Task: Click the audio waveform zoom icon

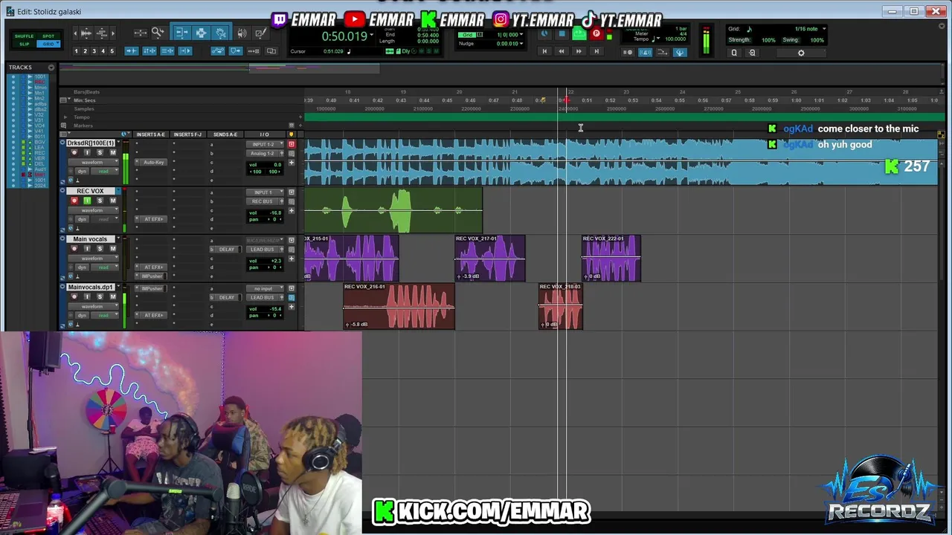Action: click(x=86, y=33)
